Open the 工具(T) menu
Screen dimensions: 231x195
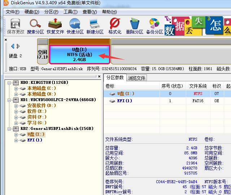coord(70,12)
